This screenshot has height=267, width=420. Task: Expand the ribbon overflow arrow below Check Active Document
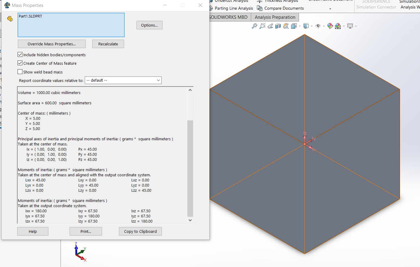coord(330,9)
